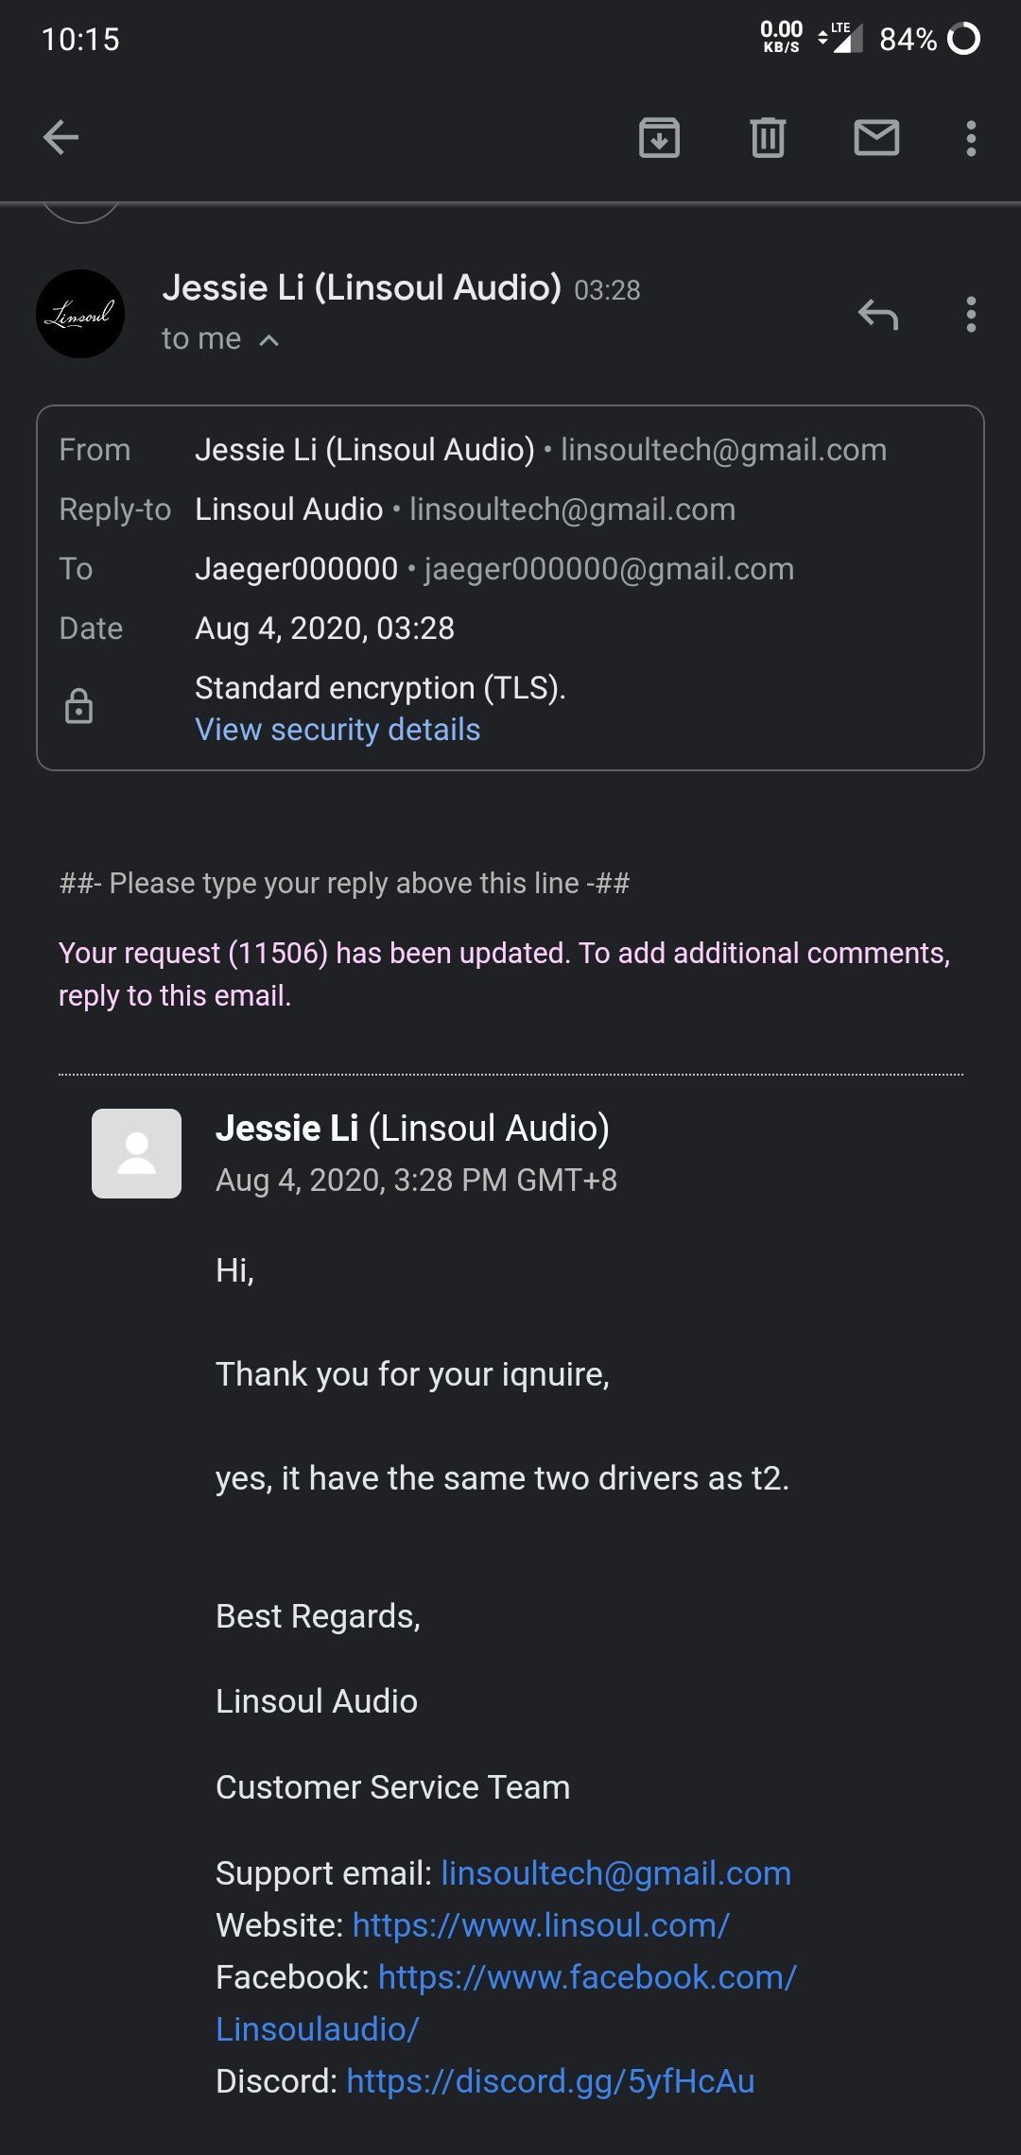The height and width of the screenshot is (2155, 1021).
Task: Tap Jessie Li's gray profile placeholder
Action: point(136,1153)
